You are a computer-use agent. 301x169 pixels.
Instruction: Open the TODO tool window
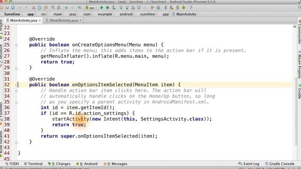(x=12, y=164)
